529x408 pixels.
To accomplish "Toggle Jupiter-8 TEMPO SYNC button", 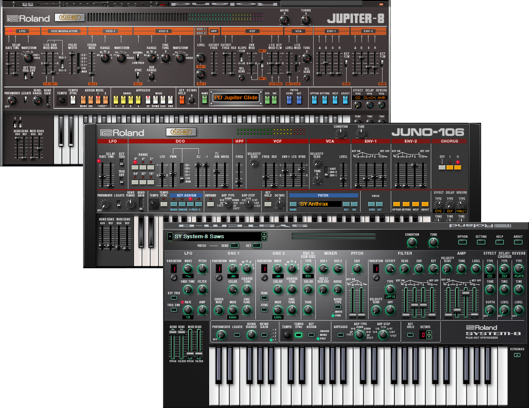I will click(73, 99).
